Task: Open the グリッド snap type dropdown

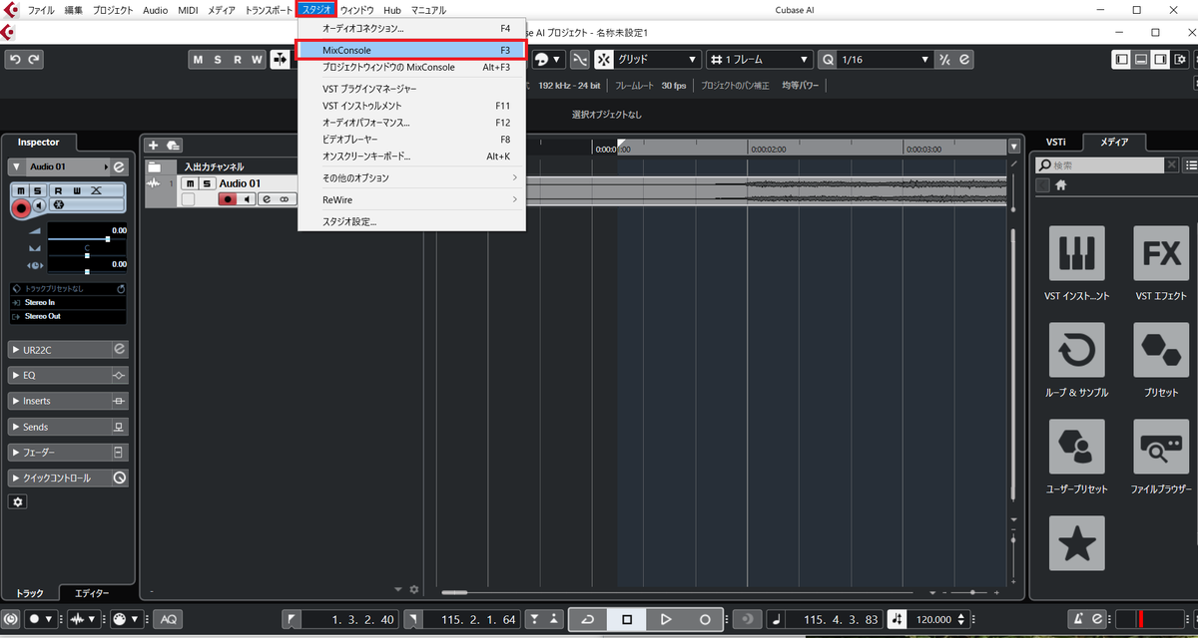Action: (657, 60)
